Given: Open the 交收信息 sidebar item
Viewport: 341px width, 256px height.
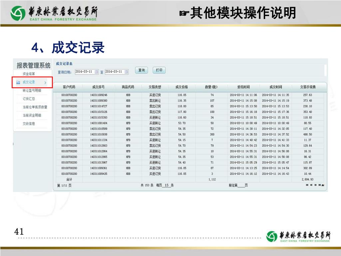Looking at the screenshot, I should pos(29,124).
